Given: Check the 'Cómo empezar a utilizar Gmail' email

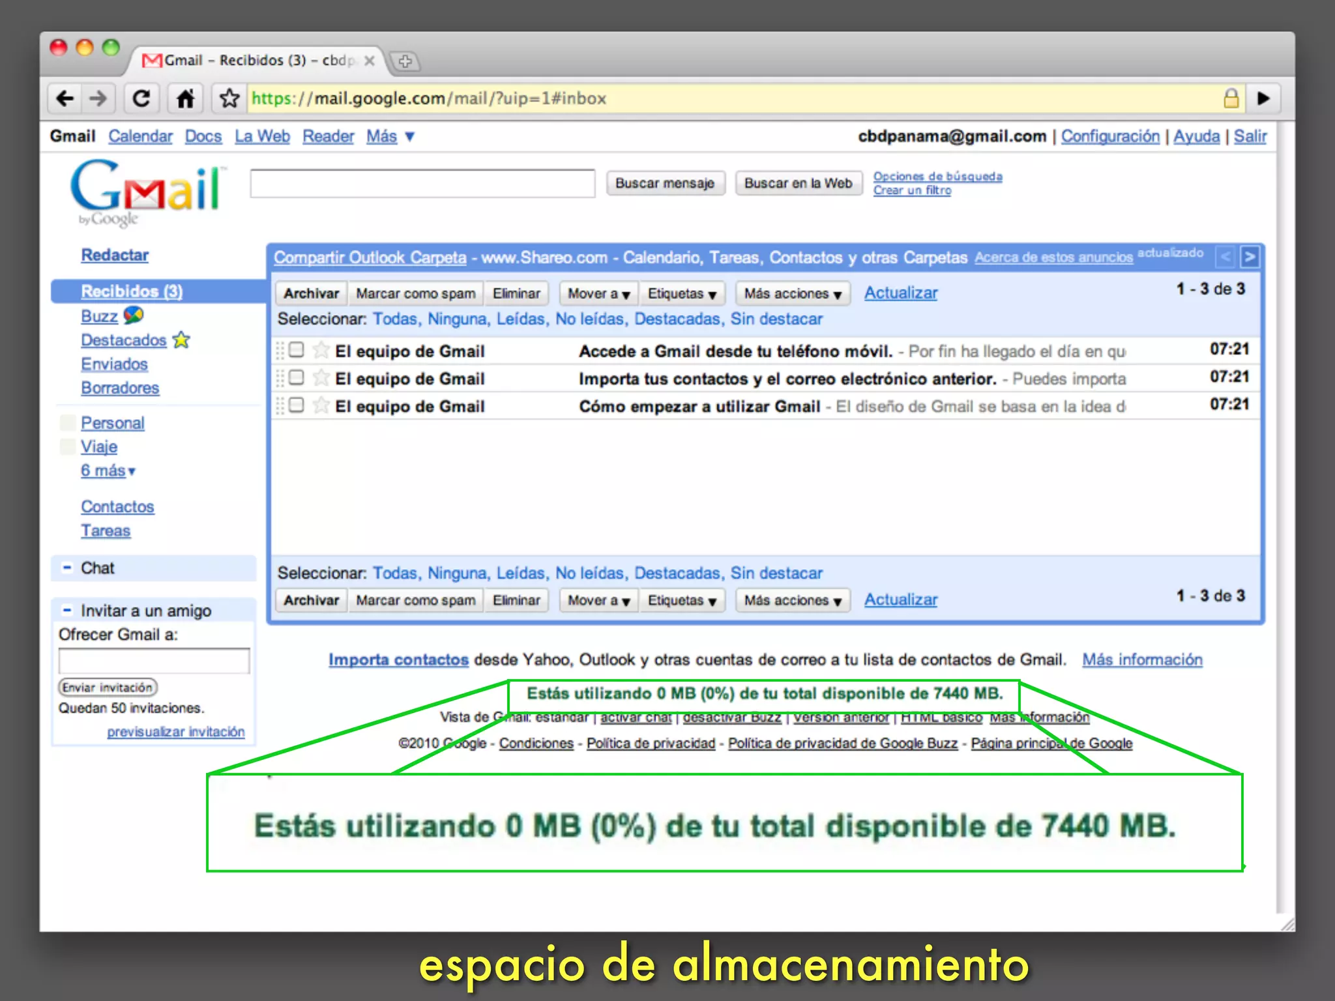Looking at the screenshot, I should click(296, 405).
